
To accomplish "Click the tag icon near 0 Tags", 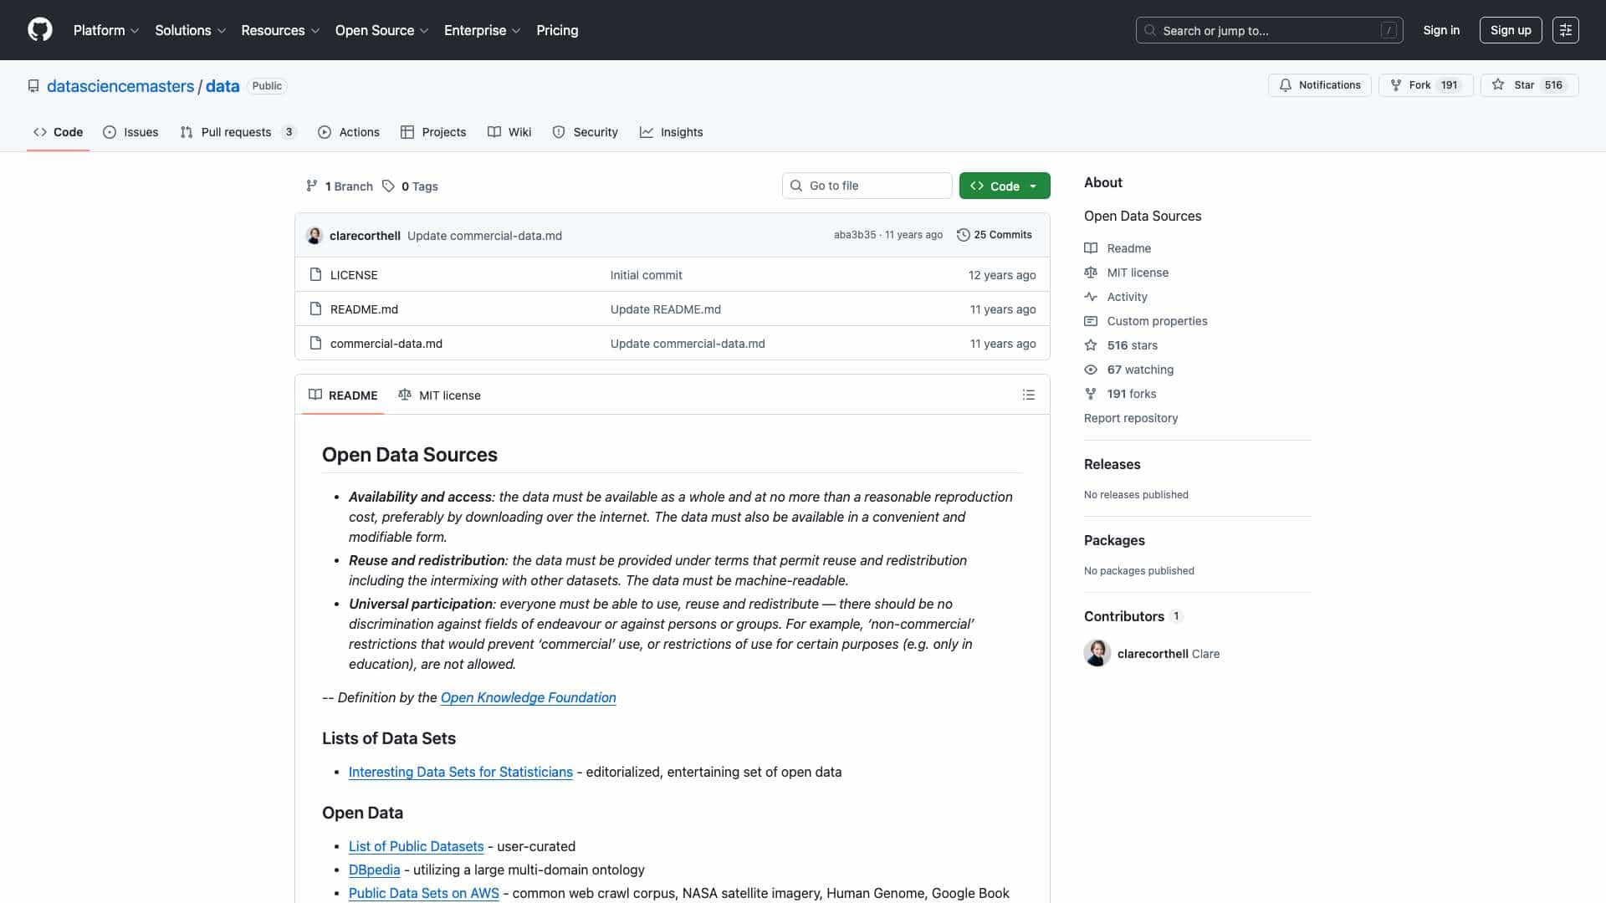I will [x=388, y=186].
